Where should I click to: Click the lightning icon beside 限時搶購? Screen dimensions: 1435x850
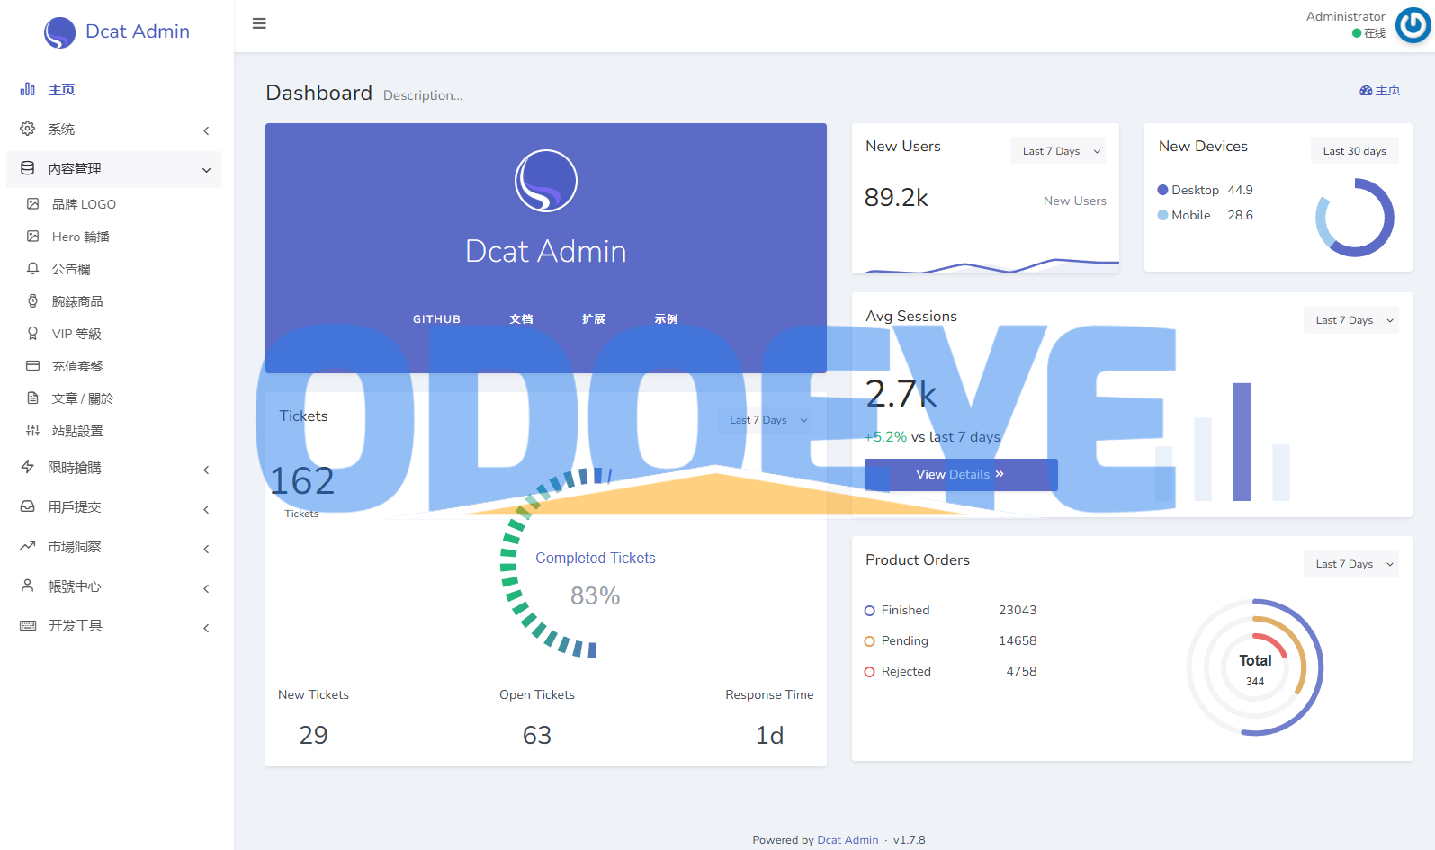pos(28,467)
